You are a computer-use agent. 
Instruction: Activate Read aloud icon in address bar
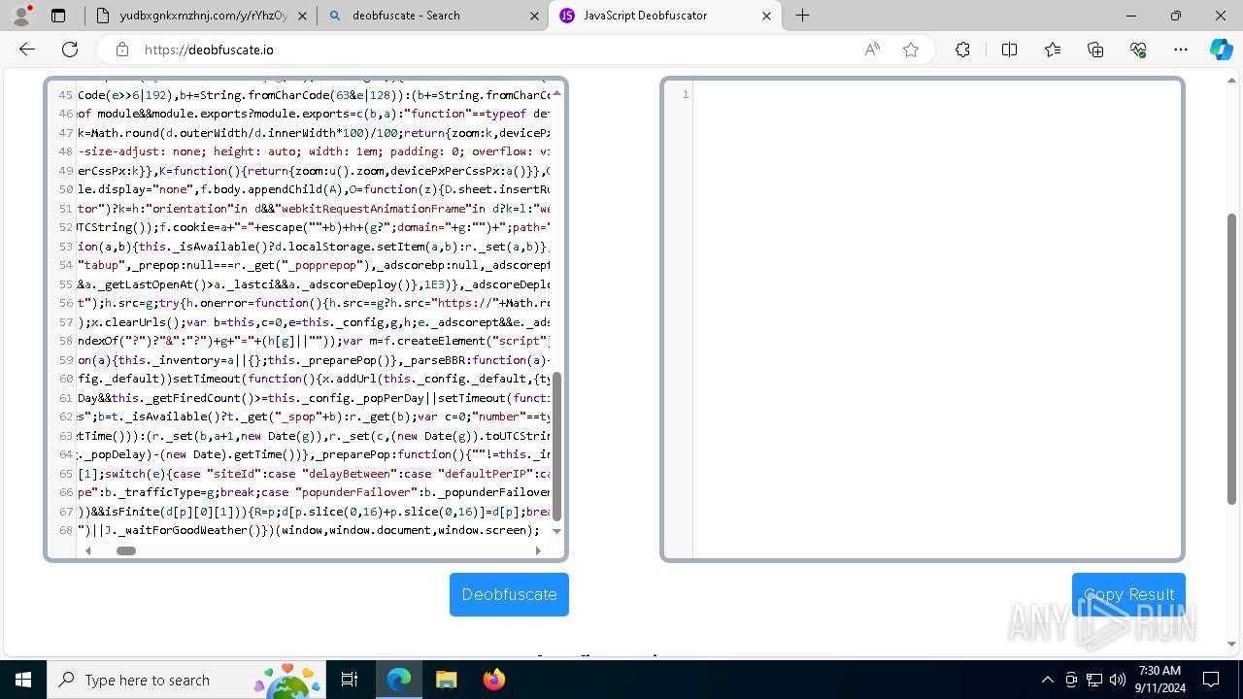(x=872, y=50)
